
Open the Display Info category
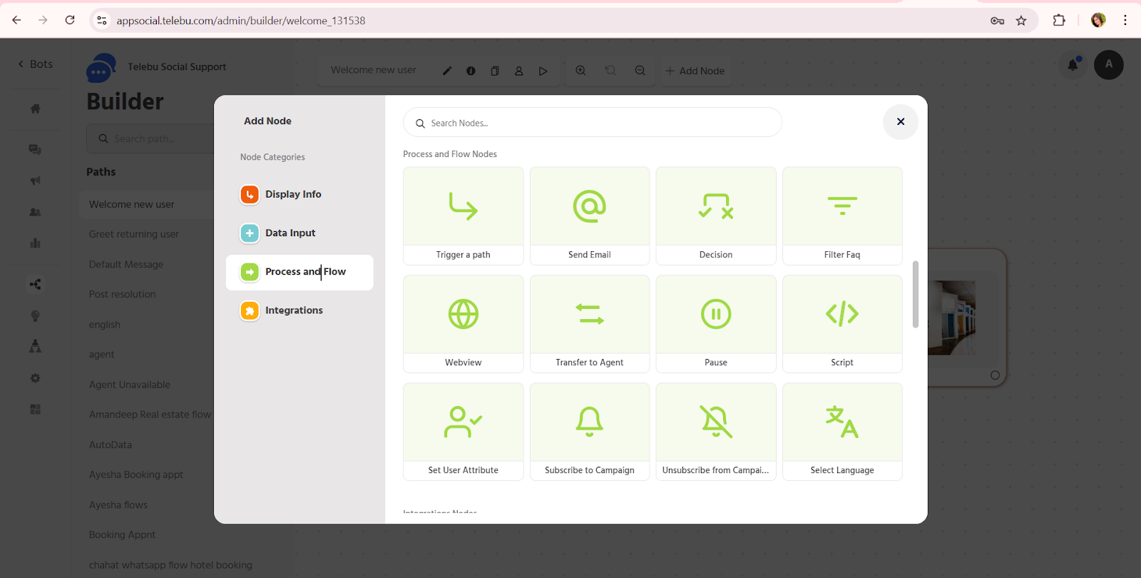tap(293, 194)
